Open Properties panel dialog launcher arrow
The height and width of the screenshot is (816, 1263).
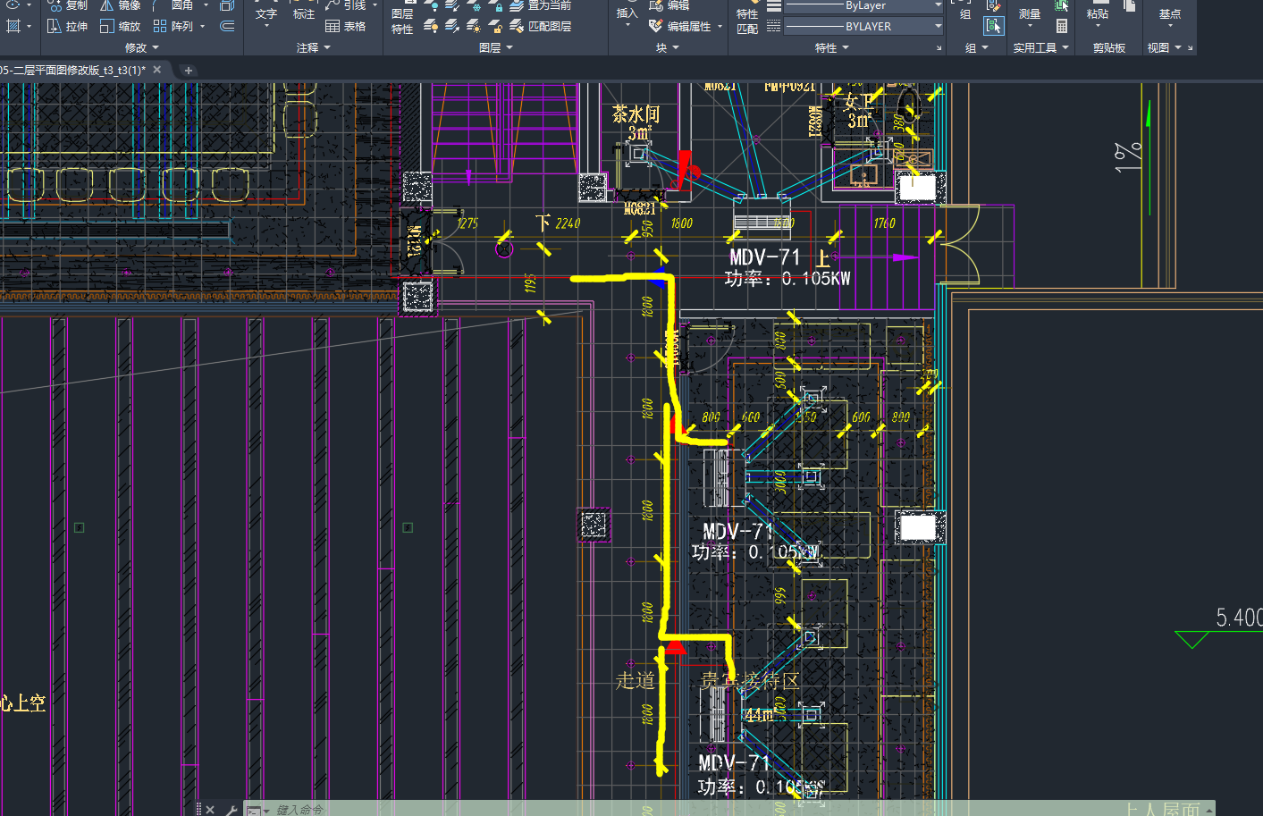[x=939, y=48]
